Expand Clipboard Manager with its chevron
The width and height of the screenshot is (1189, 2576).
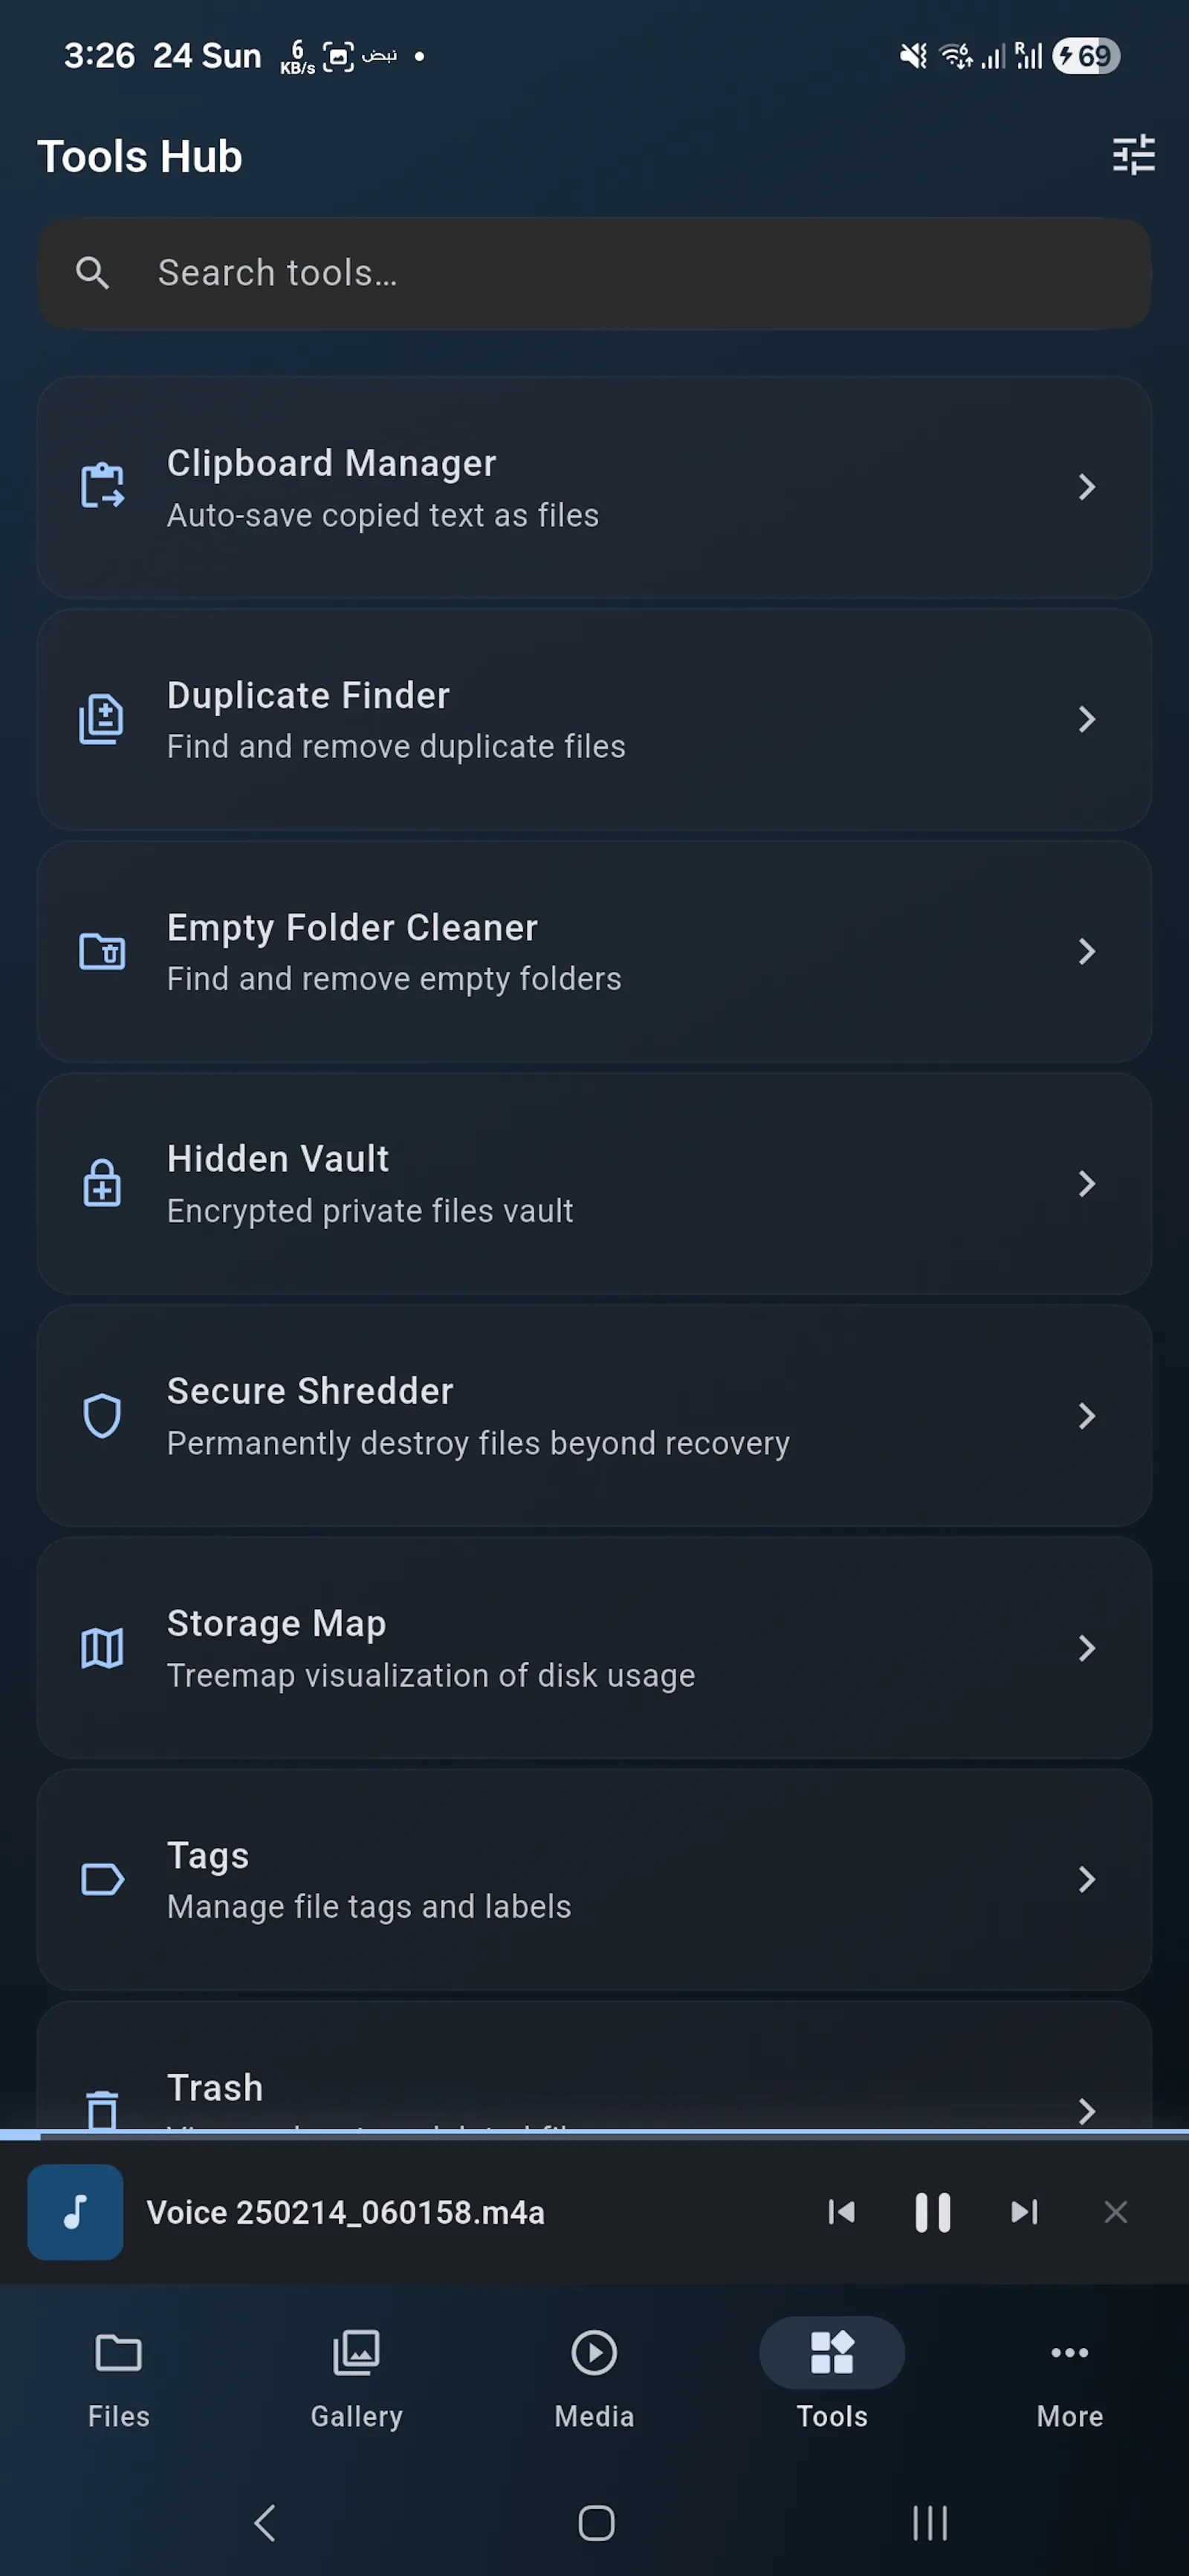tap(1087, 487)
